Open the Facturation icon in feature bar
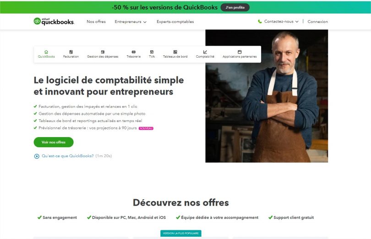The width and height of the screenshot is (371, 239). coord(71,52)
